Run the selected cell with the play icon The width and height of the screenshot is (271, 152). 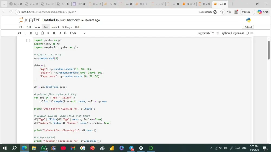click(48, 33)
